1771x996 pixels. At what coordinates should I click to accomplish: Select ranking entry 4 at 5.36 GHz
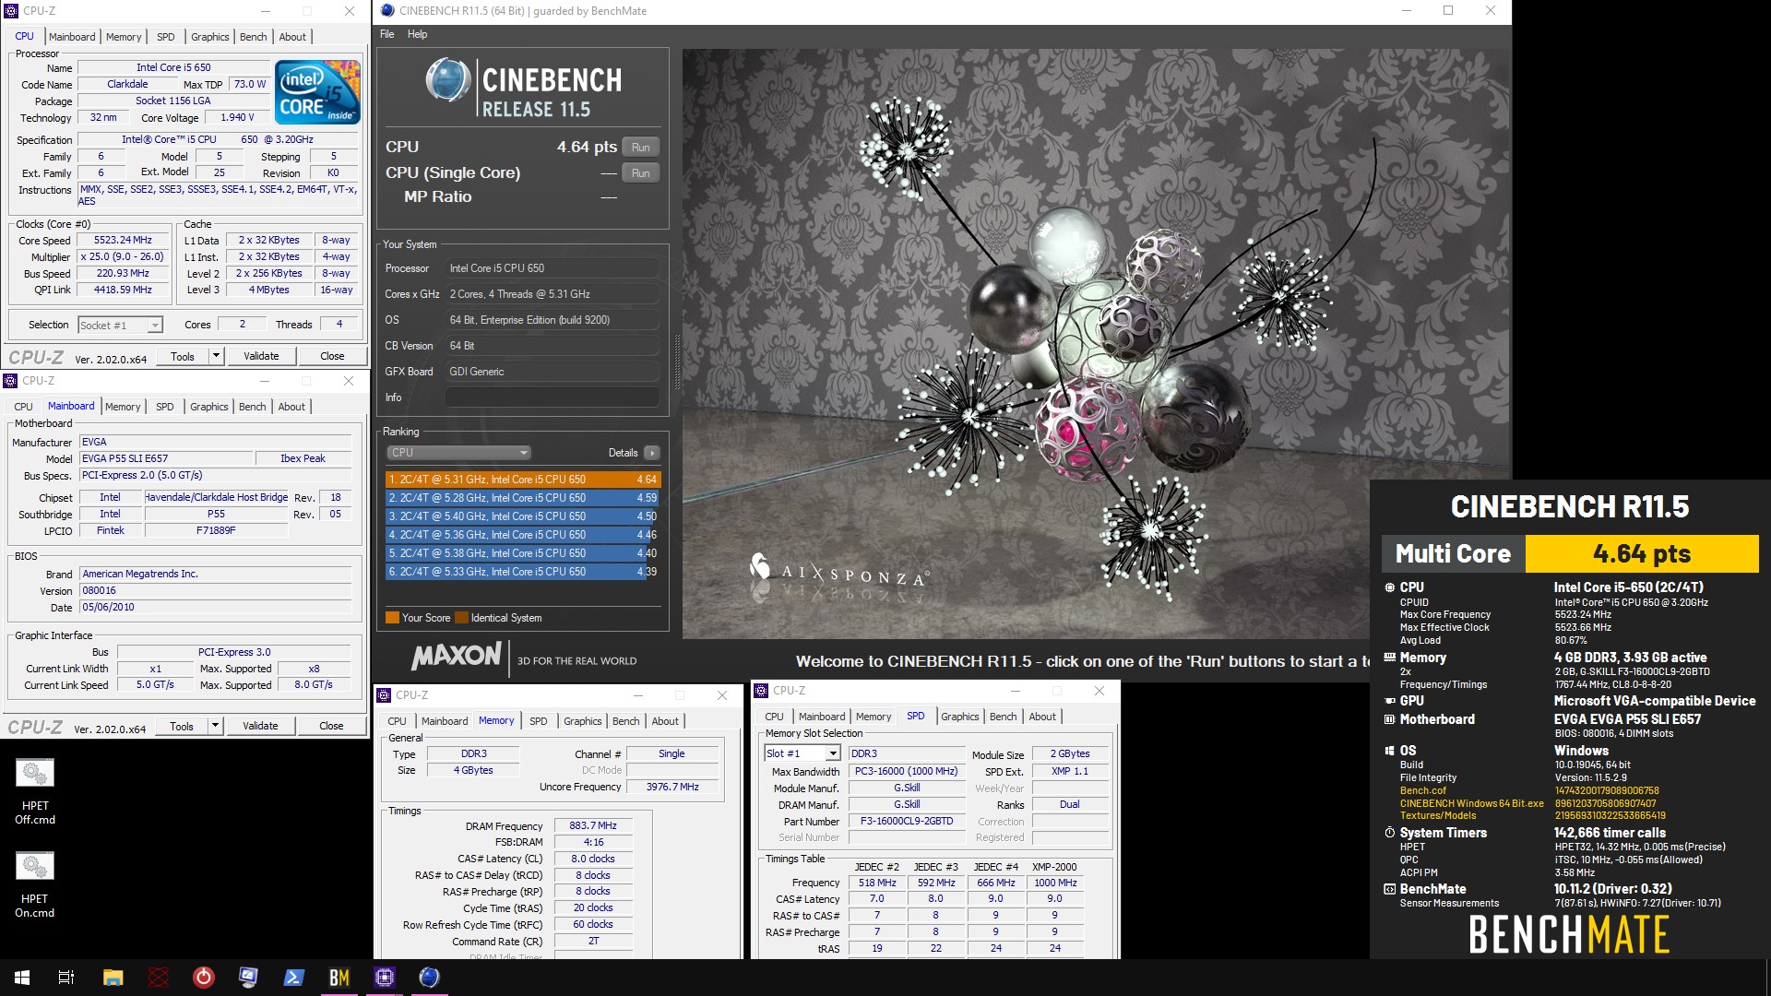click(523, 535)
